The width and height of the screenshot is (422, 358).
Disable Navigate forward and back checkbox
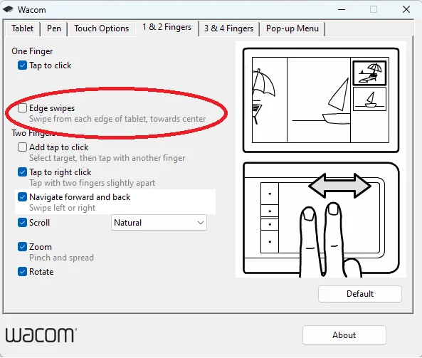(22, 197)
